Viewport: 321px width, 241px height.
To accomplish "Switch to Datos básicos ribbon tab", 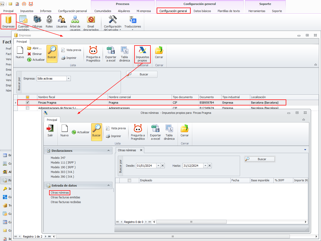I will click(202, 11).
